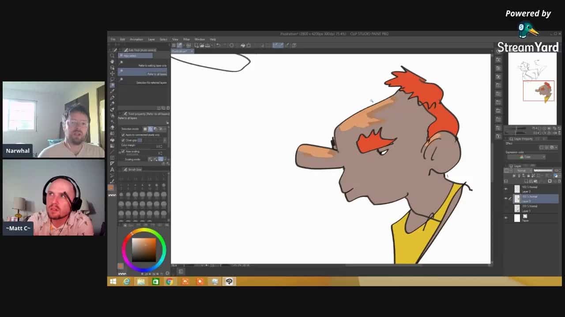Toggle 'Apply to connected pixels only' checkbox
The width and height of the screenshot is (565, 317).
click(123, 135)
